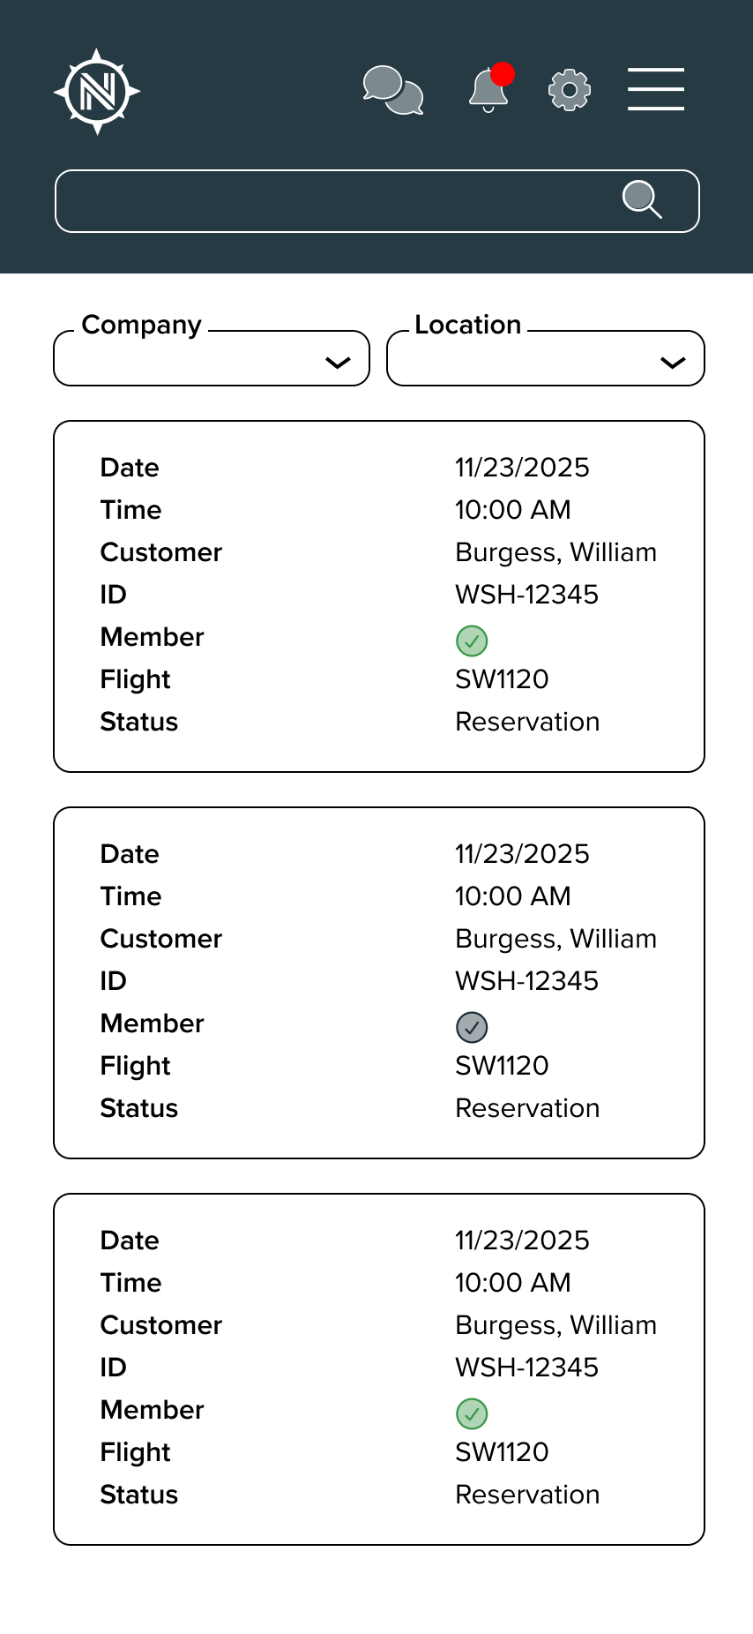Click the search magnifier icon
Image resolution: width=753 pixels, height=1634 pixels.
coord(642,199)
